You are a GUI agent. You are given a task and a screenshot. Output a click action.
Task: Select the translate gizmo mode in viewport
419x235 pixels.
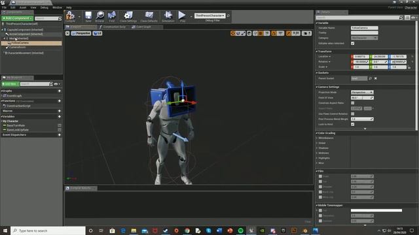click(233, 33)
